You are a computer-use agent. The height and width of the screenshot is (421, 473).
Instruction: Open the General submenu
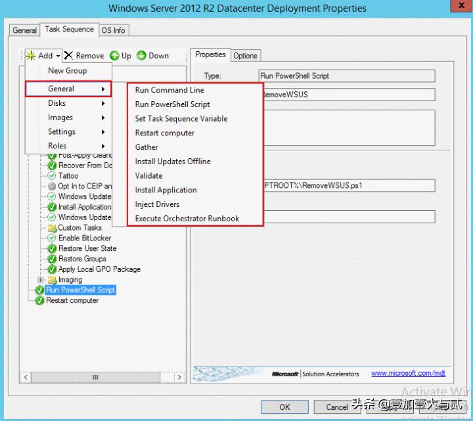click(x=68, y=89)
